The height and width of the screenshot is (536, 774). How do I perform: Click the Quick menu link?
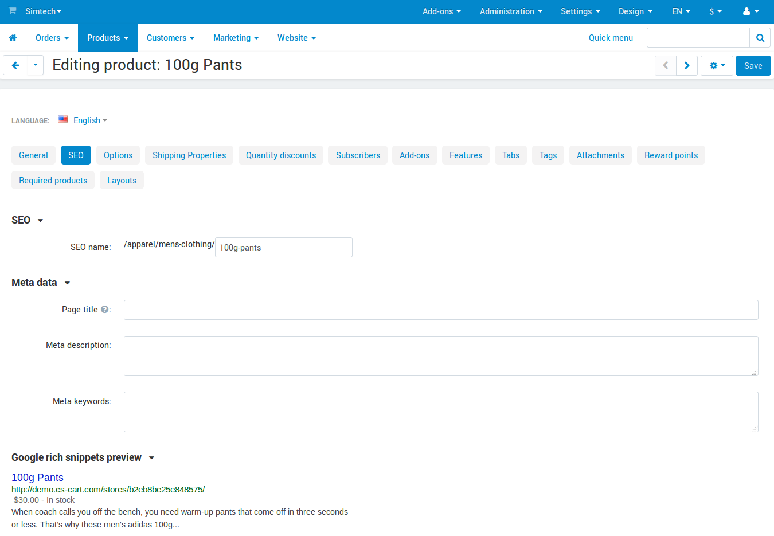pyautogui.click(x=611, y=38)
